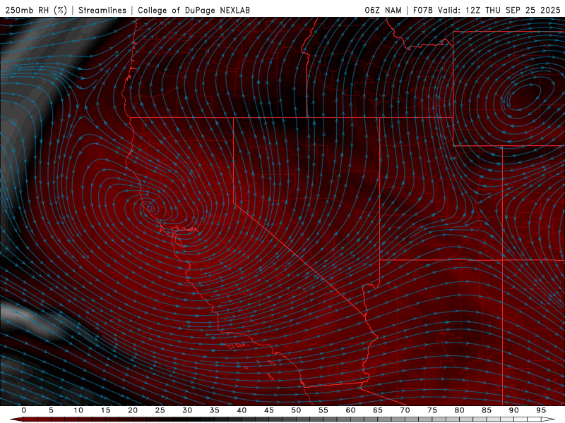Screen dimensions: 565x423
Task: Click the 95 value on the colorbar
Action: pos(540,410)
